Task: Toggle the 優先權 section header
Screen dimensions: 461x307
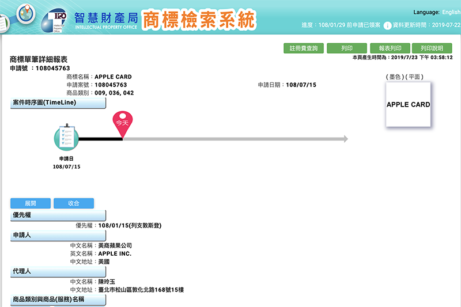Action: click(x=58, y=215)
